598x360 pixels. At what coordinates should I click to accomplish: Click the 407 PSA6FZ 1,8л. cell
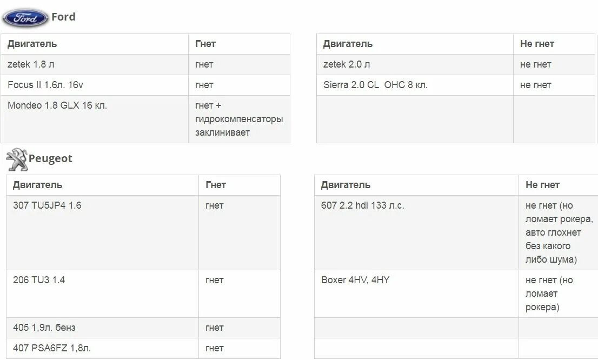[x=103, y=348]
